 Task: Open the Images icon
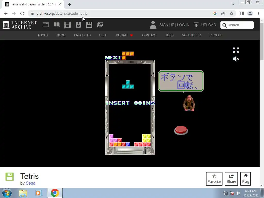tap(100, 25)
